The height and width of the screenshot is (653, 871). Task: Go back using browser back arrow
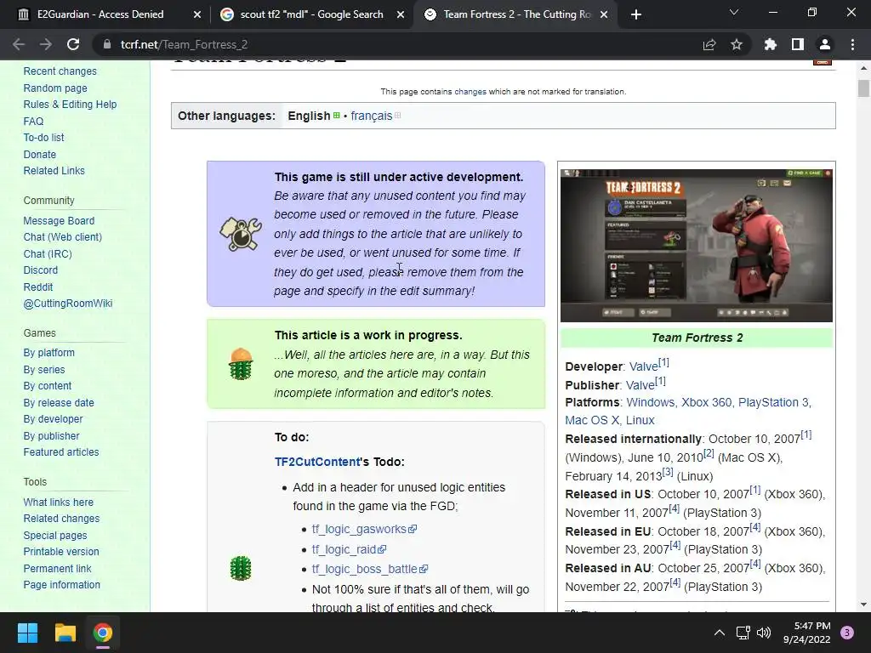19,44
